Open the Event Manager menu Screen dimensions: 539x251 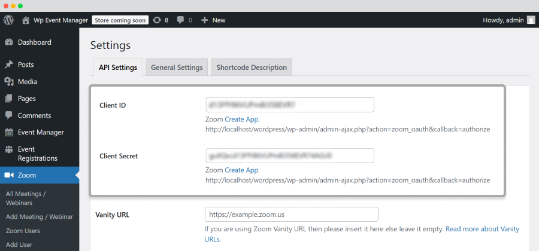click(40, 132)
